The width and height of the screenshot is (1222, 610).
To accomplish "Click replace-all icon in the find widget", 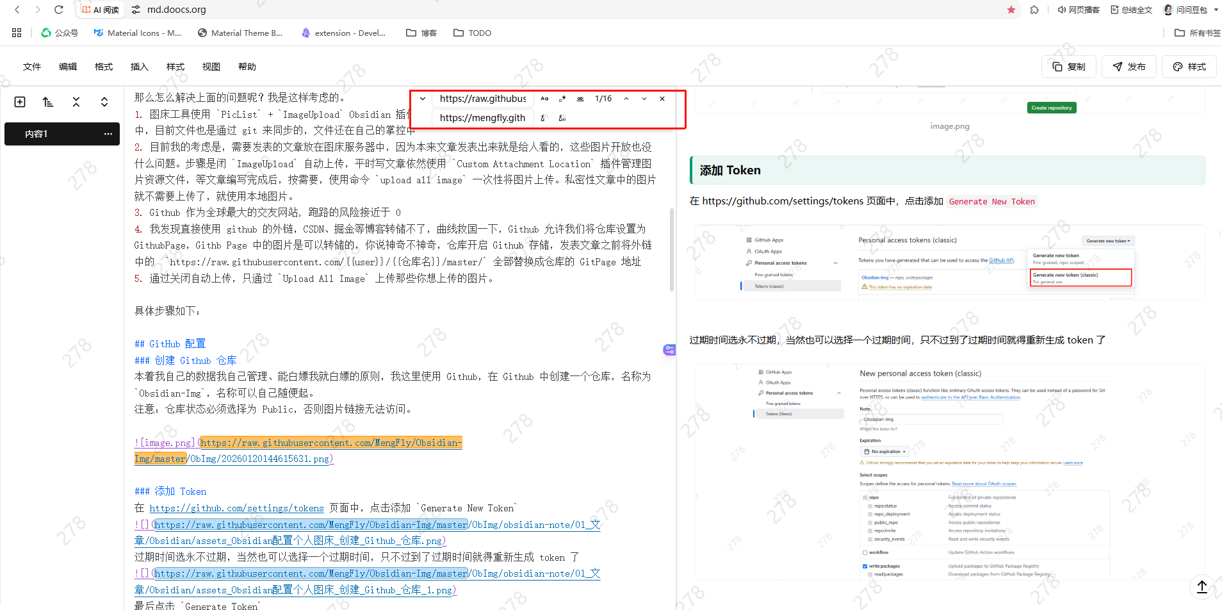I will coord(562,118).
